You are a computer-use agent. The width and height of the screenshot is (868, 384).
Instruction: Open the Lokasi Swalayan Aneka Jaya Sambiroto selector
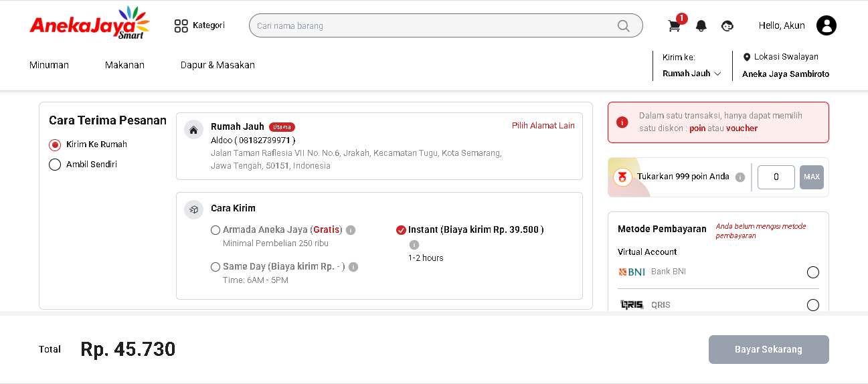[x=786, y=66]
